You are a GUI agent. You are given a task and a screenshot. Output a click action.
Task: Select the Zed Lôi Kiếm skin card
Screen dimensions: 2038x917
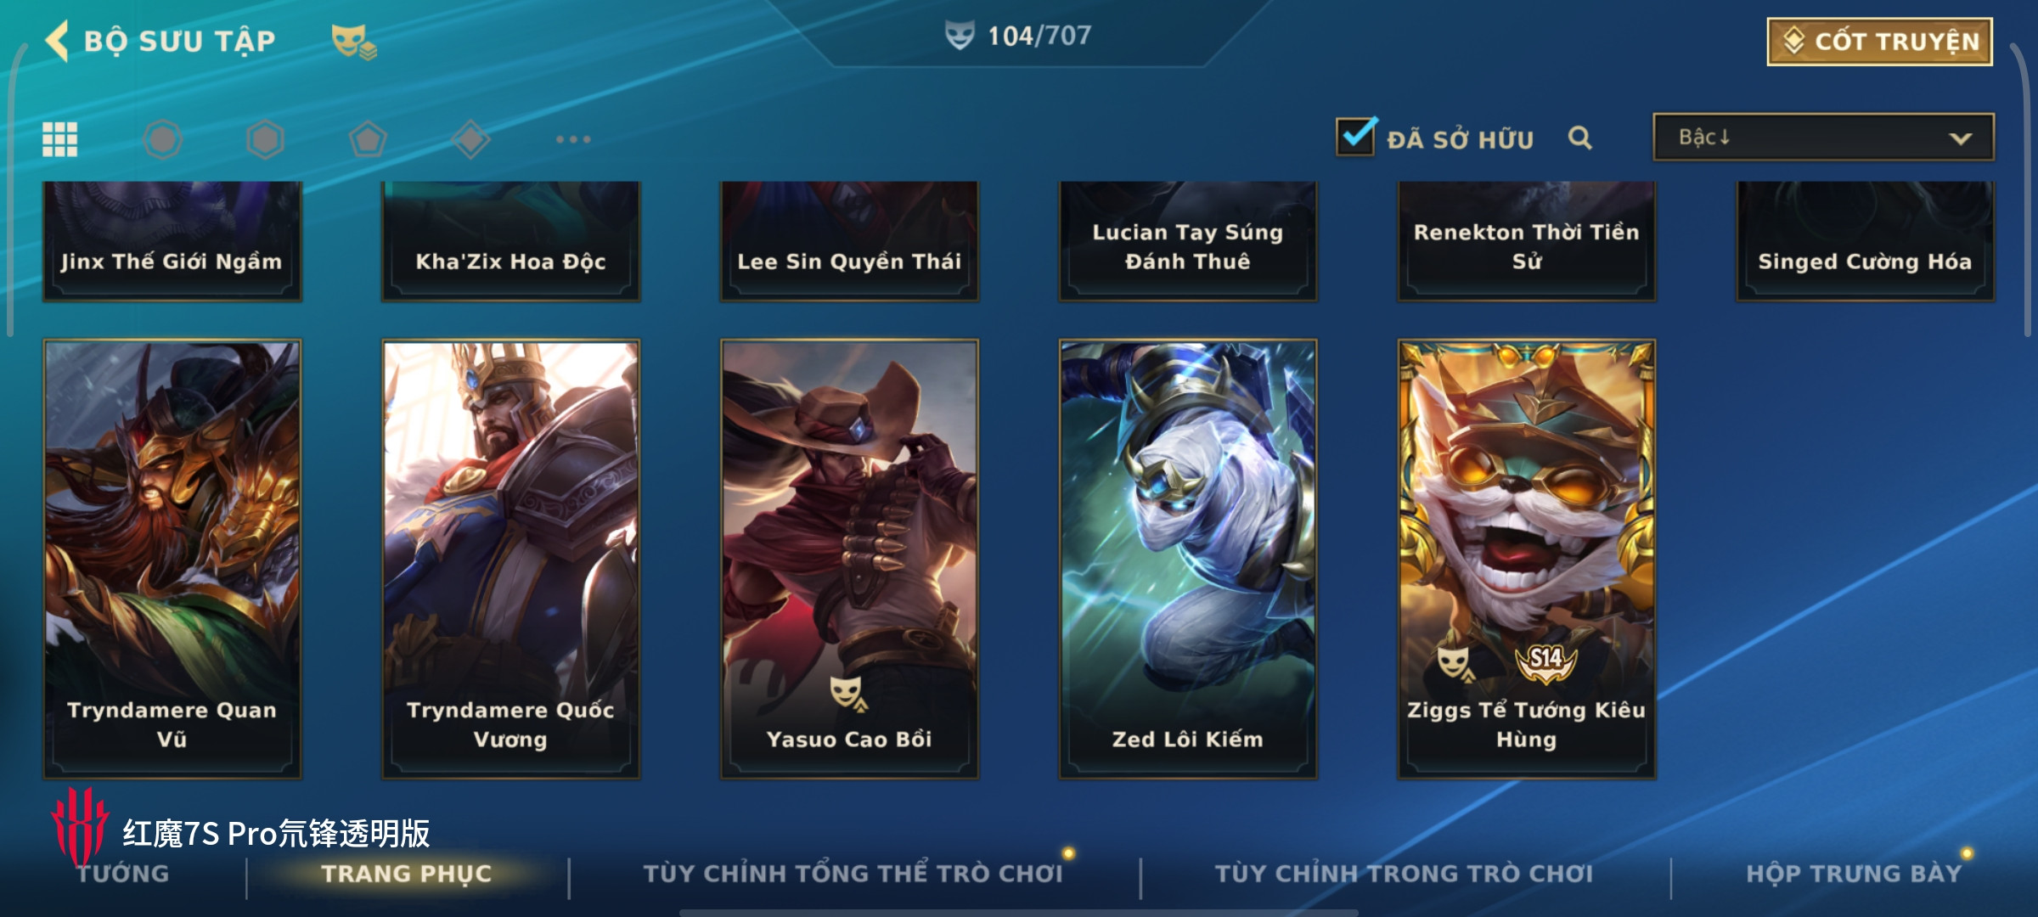pyautogui.click(x=1188, y=559)
